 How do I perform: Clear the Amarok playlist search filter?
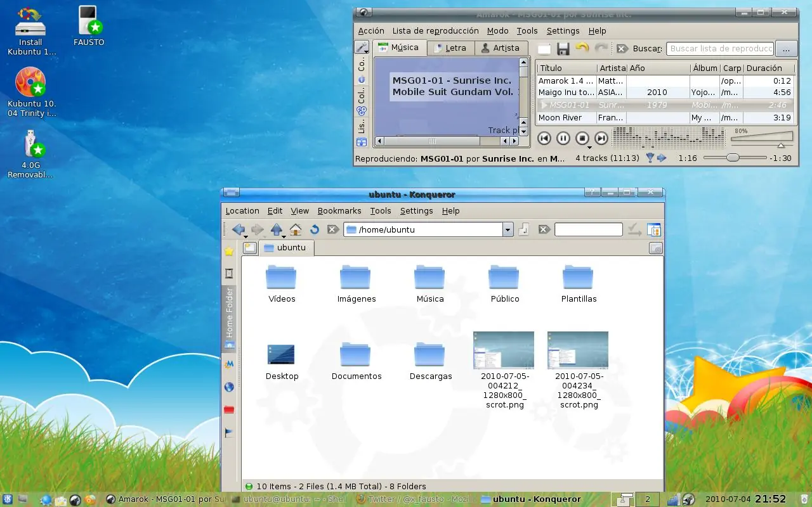tap(622, 49)
